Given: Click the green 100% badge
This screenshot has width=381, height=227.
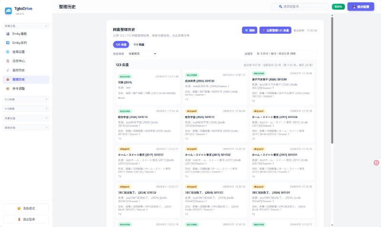Looking at the screenshot, I should (x=338, y=7).
